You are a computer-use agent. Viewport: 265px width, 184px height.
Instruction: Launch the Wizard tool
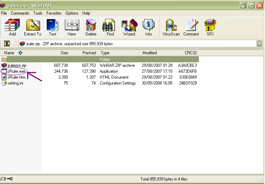click(129, 27)
